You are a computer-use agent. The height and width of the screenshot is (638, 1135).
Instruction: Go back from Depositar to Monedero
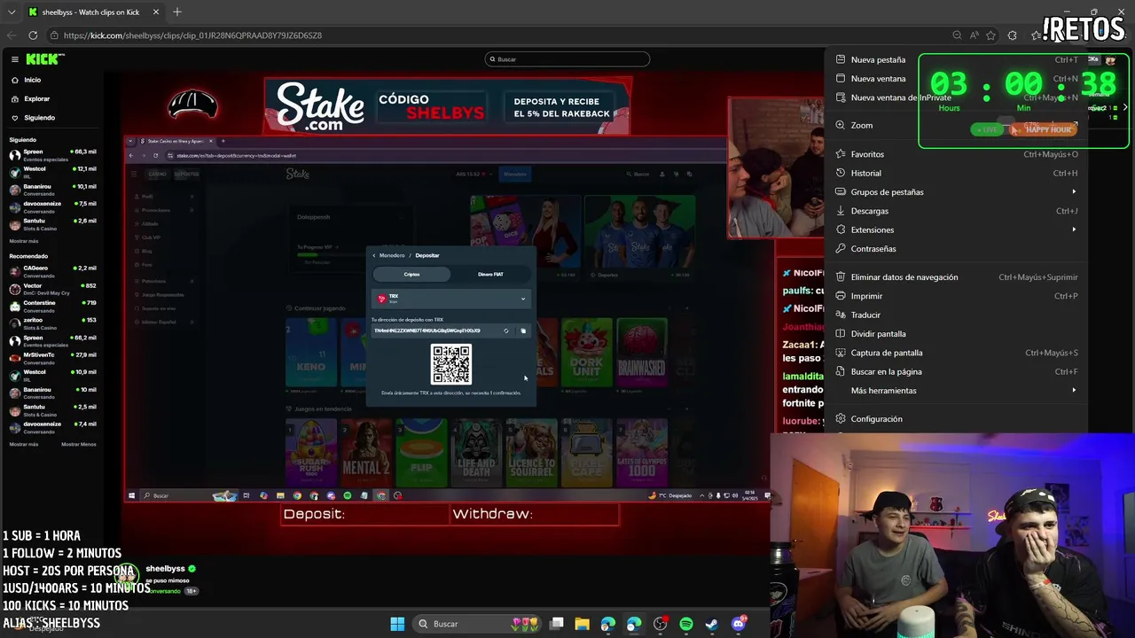click(x=388, y=255)
